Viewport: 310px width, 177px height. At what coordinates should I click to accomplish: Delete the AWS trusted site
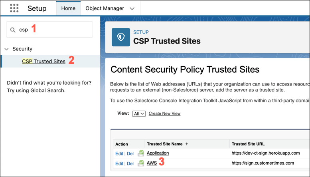(x=130, y=163)
